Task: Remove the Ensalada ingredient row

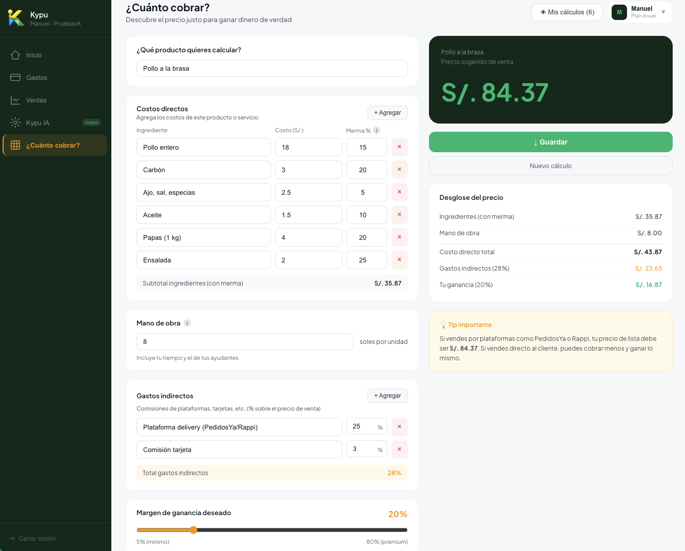Action: tap(399, 260)
